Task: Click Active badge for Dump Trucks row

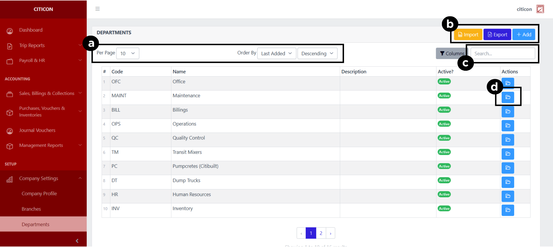Action: (x=444, y=180)
